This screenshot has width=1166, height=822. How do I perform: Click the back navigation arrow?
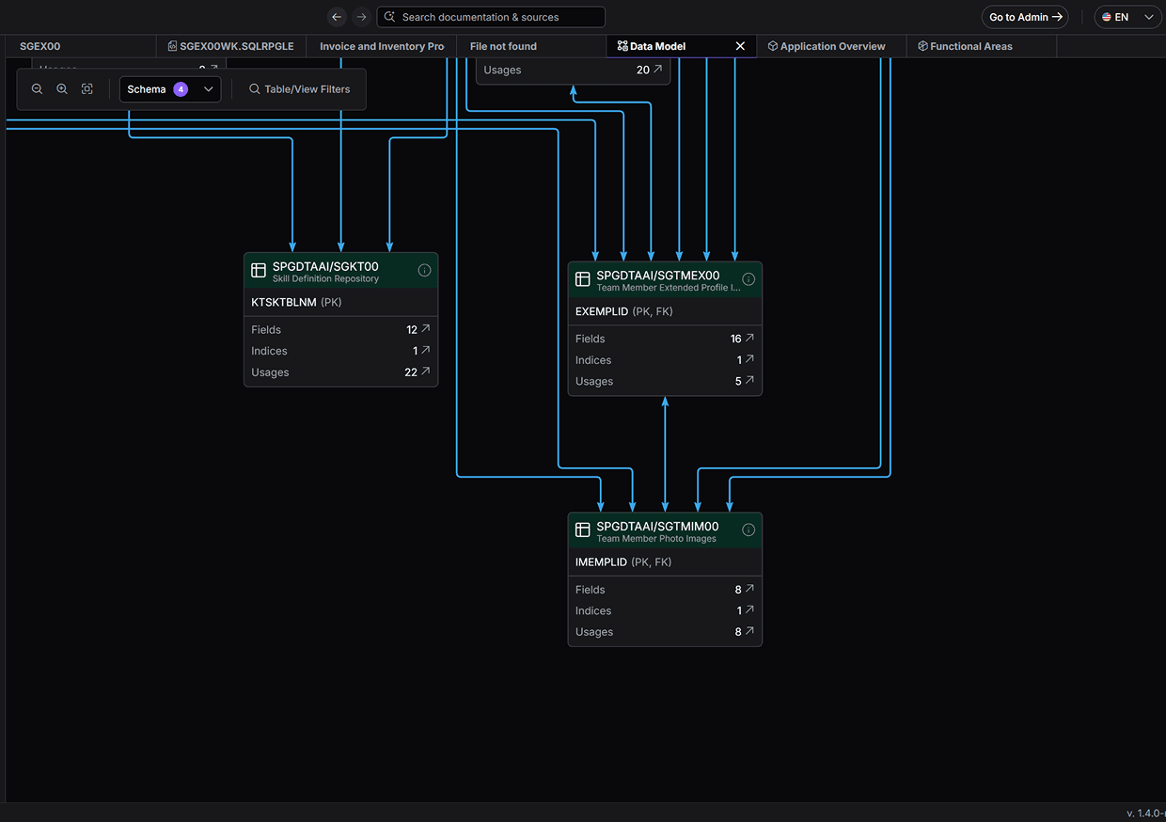click(337, 16)
